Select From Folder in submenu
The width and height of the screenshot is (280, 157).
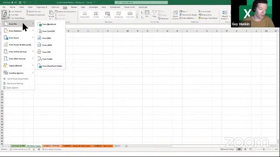coord(50,59)
